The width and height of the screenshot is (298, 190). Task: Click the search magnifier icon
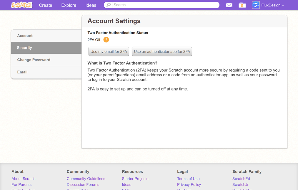pyautogui.click(x=109, y=5)
